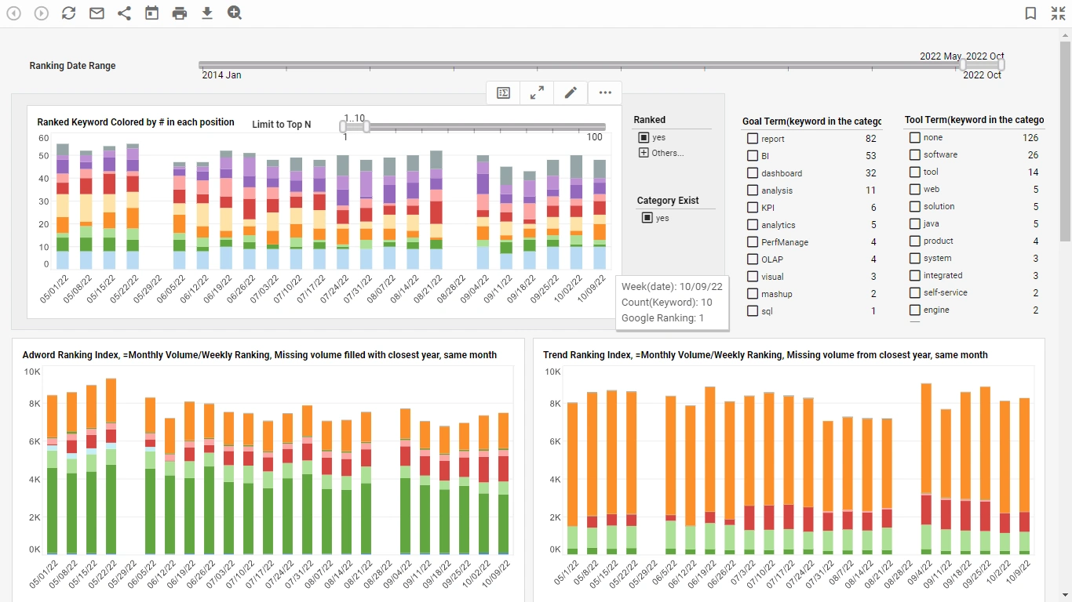
Task: Open the chart's ellipsis more options menu
Action: (x=604, y=92)
